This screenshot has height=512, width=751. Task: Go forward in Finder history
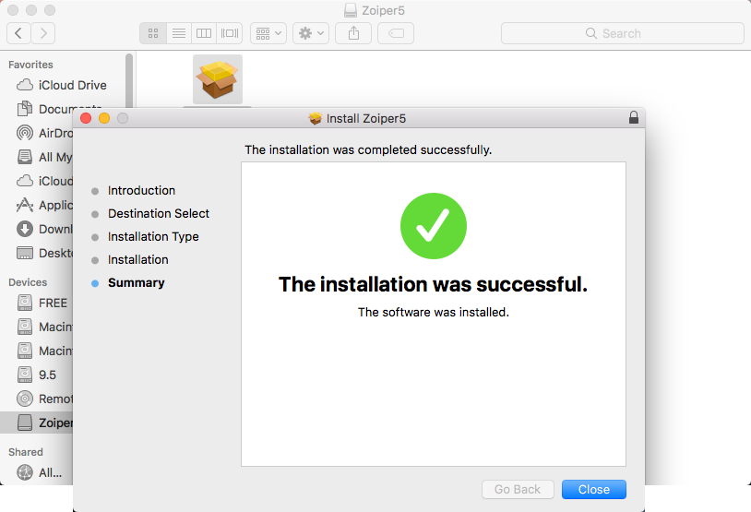[42, 33]
